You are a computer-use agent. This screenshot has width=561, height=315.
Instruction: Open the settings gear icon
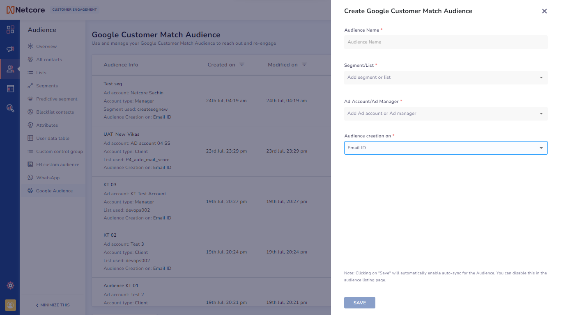pos(10,285)
